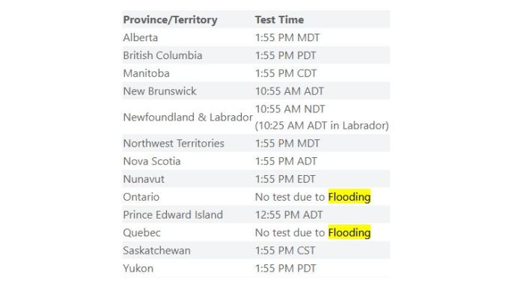
Task: Select the Yukon territory name
Action: click(x=138, y=268)
